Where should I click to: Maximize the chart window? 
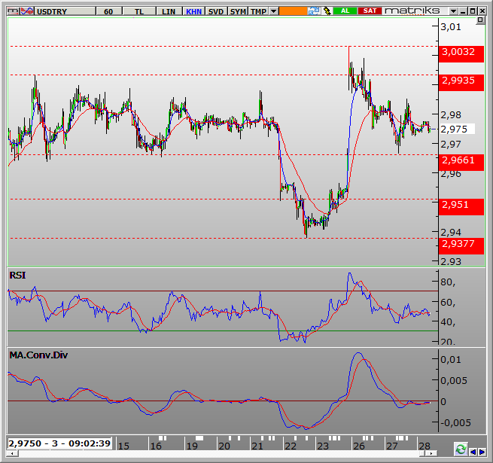point(472,11)
